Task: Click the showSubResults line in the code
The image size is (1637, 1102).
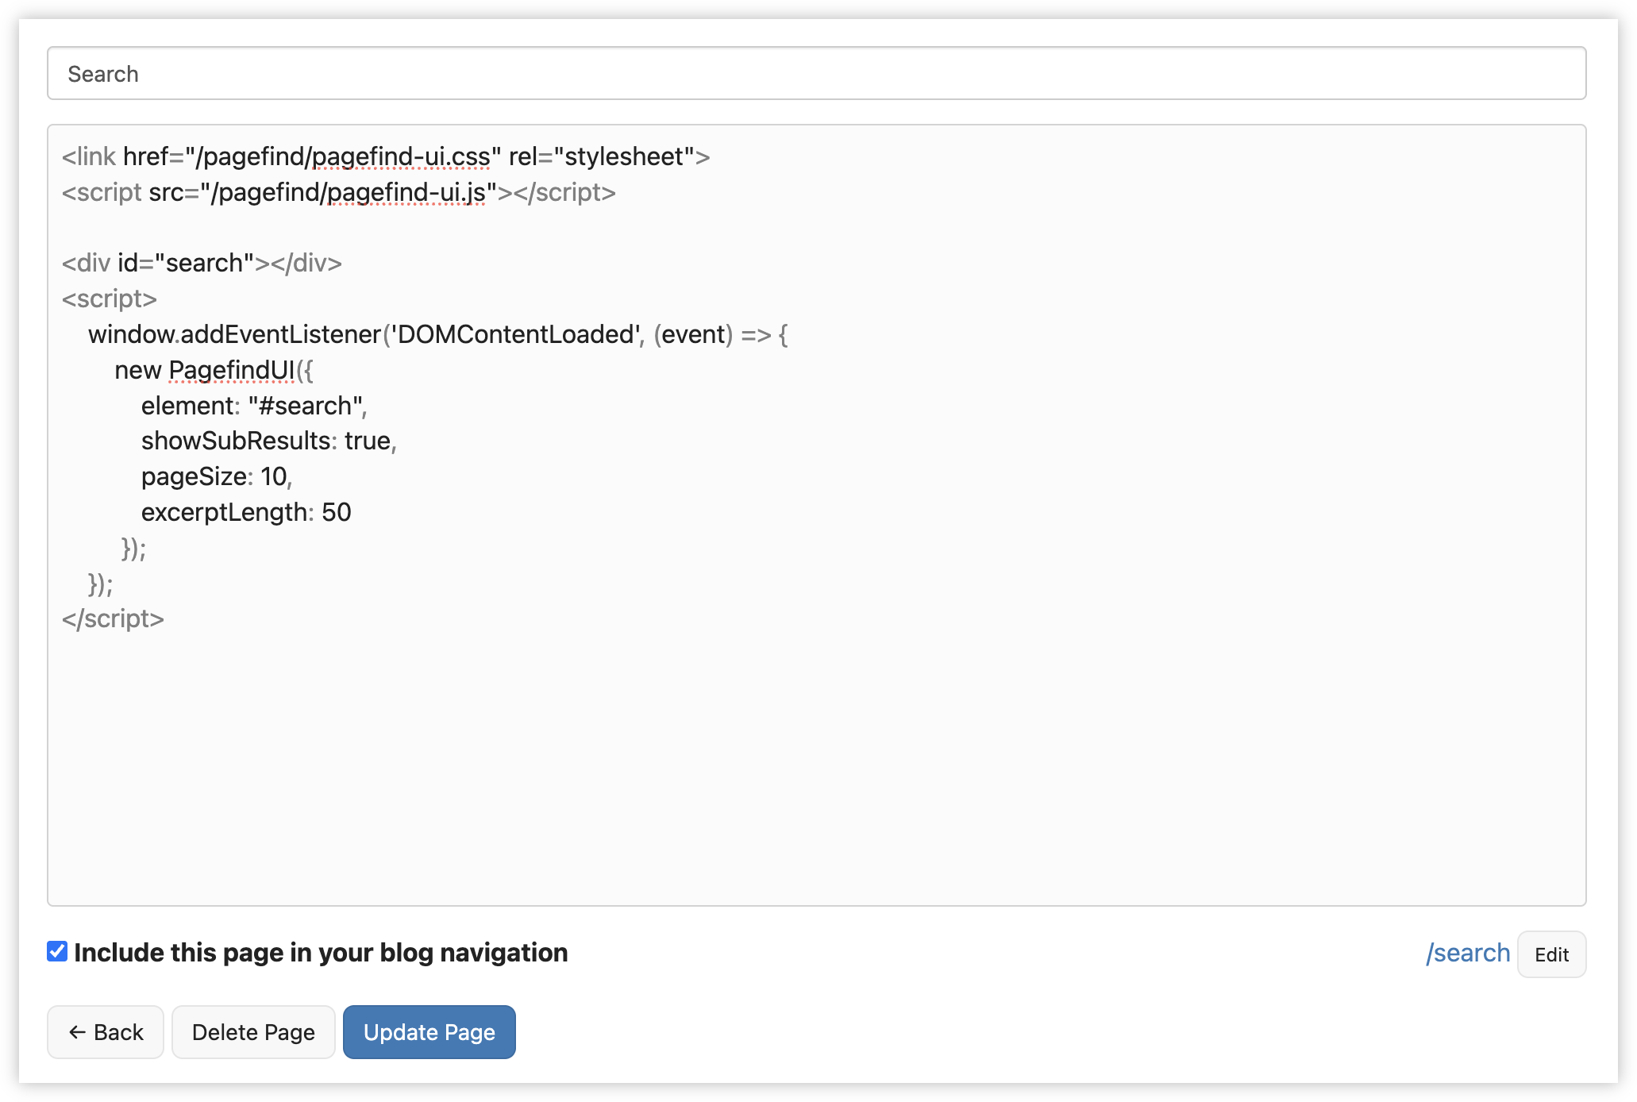Action: click(x=268, y=440)
